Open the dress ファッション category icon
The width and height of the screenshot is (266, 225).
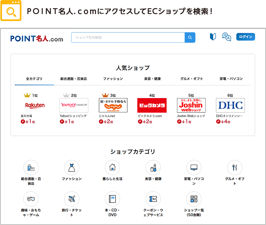click(x=72, y=168)
